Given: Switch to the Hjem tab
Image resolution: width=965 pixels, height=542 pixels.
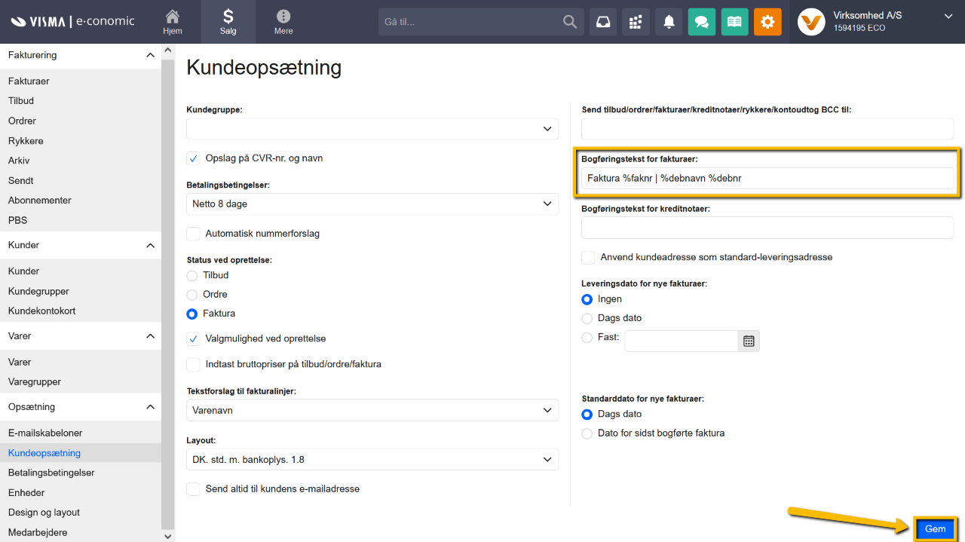Looking at the screenshot, I should (173, 22).
